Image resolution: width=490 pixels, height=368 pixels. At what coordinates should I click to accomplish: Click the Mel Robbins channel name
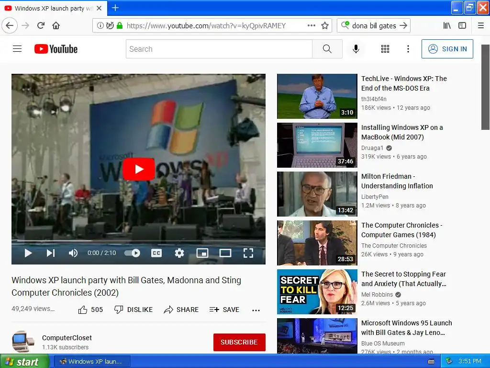(377, 295)
